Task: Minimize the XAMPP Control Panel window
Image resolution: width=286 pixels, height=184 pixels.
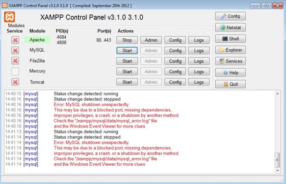Action: click(255, 5)
